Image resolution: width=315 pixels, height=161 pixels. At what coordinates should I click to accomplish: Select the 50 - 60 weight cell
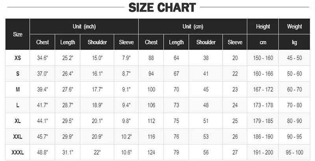click(294, 74)
